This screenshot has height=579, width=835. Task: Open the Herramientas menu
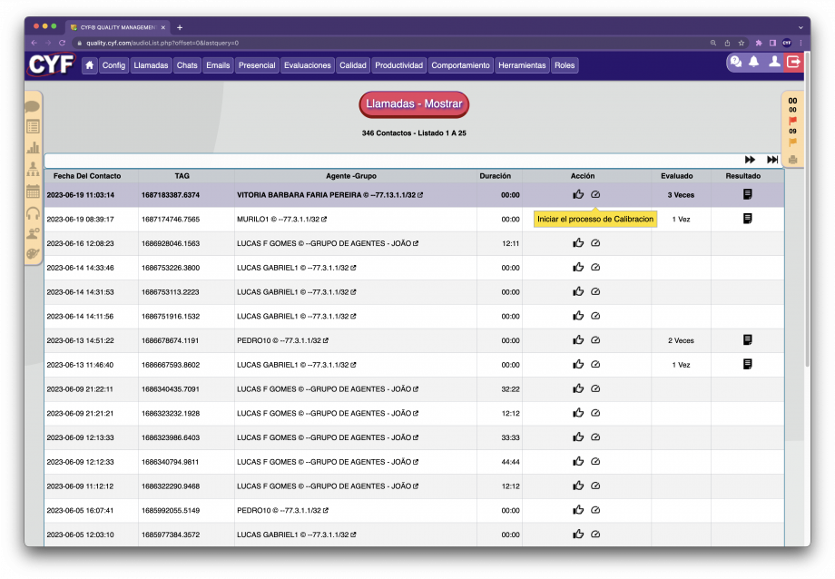tap(522, 65)
